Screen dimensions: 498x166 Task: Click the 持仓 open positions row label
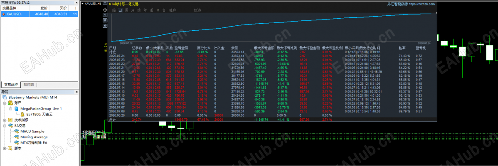click(113, 51)
